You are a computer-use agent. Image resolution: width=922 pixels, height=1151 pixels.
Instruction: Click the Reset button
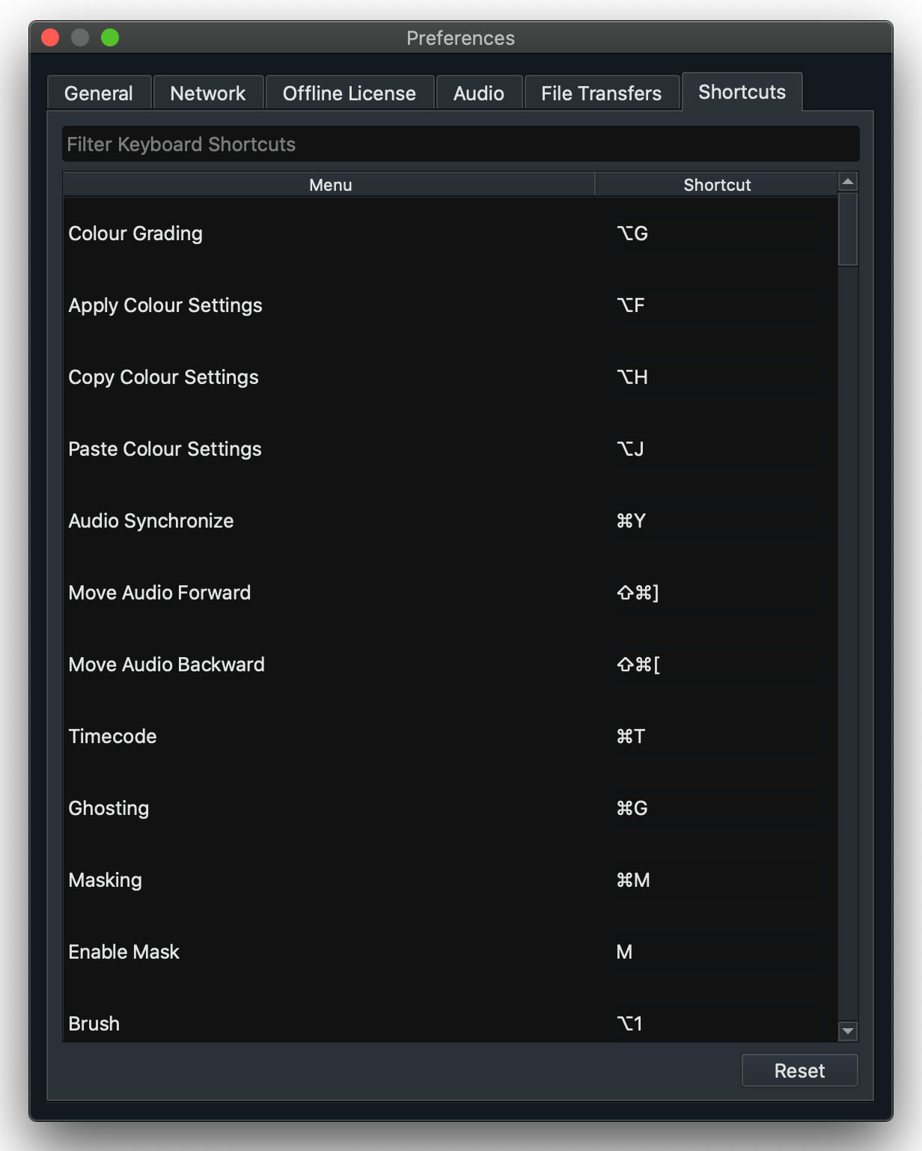[x=799, y=1071]
